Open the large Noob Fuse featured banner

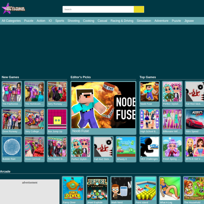(x=103, y=108)
